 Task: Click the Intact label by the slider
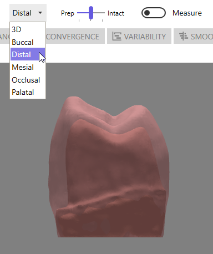coord(116,13)
